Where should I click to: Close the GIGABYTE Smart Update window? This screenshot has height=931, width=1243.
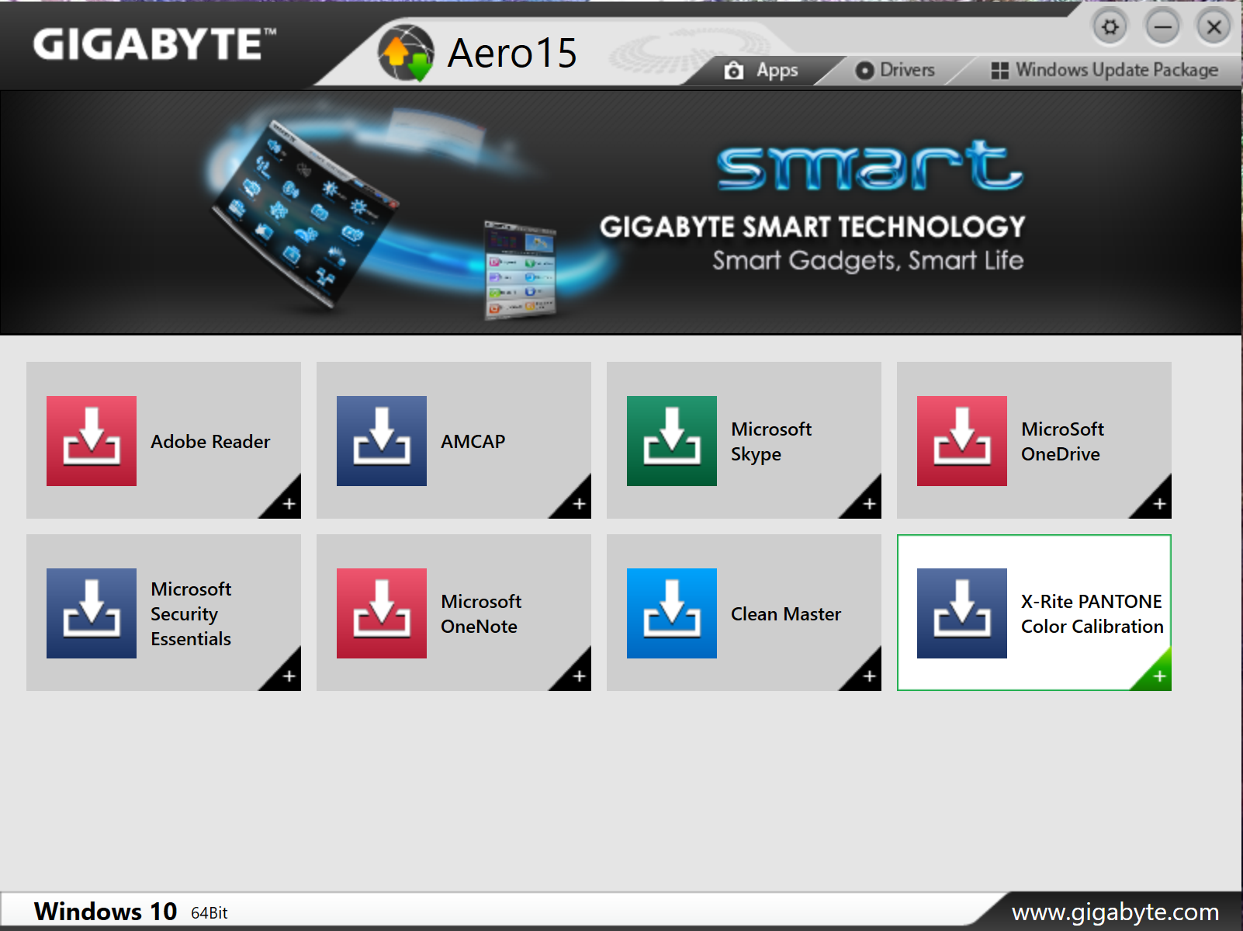point(1214,27)
